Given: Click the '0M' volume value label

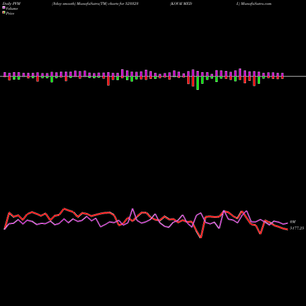Looking at the screenshot, I should tap(293, 222).
